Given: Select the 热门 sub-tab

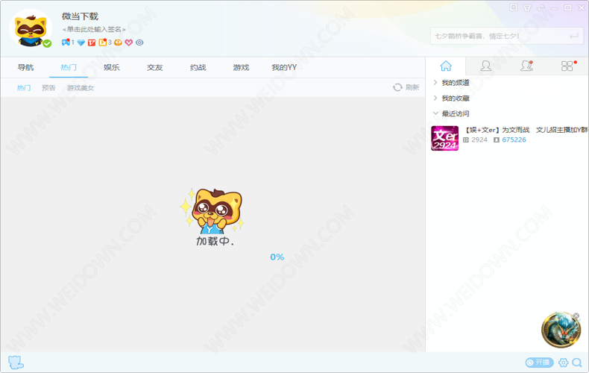Looking at the screenshot, I should point(24,87).
